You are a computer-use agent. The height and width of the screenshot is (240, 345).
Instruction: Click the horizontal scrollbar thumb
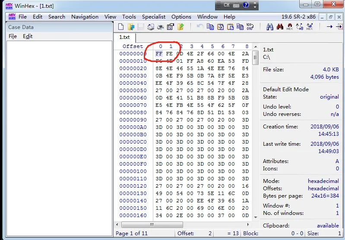click(152, 224)
